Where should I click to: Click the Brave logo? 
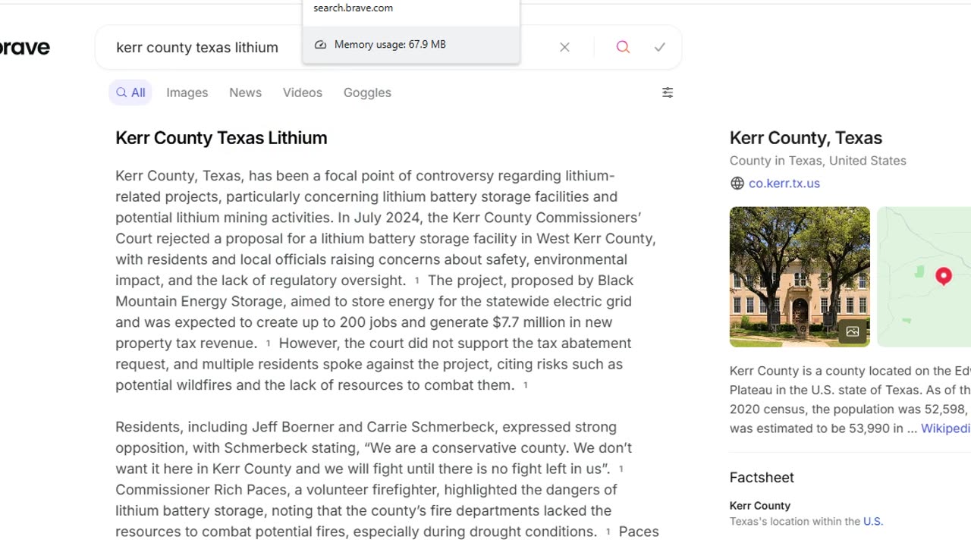point(24,47)
